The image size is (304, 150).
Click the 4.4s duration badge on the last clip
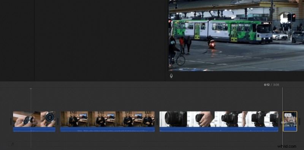[288, 115]
